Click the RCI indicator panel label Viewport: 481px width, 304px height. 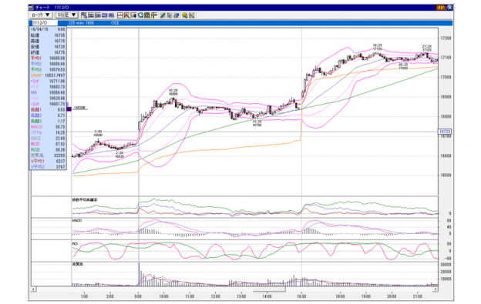pos(75,244)
